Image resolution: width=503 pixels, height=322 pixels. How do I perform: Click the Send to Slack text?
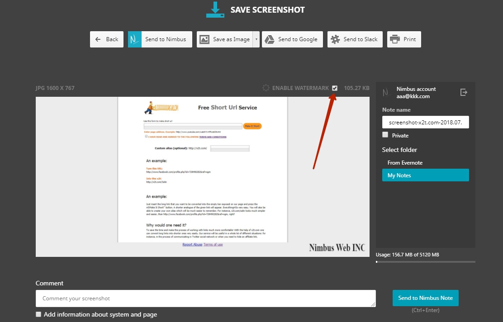pos(361,39)
